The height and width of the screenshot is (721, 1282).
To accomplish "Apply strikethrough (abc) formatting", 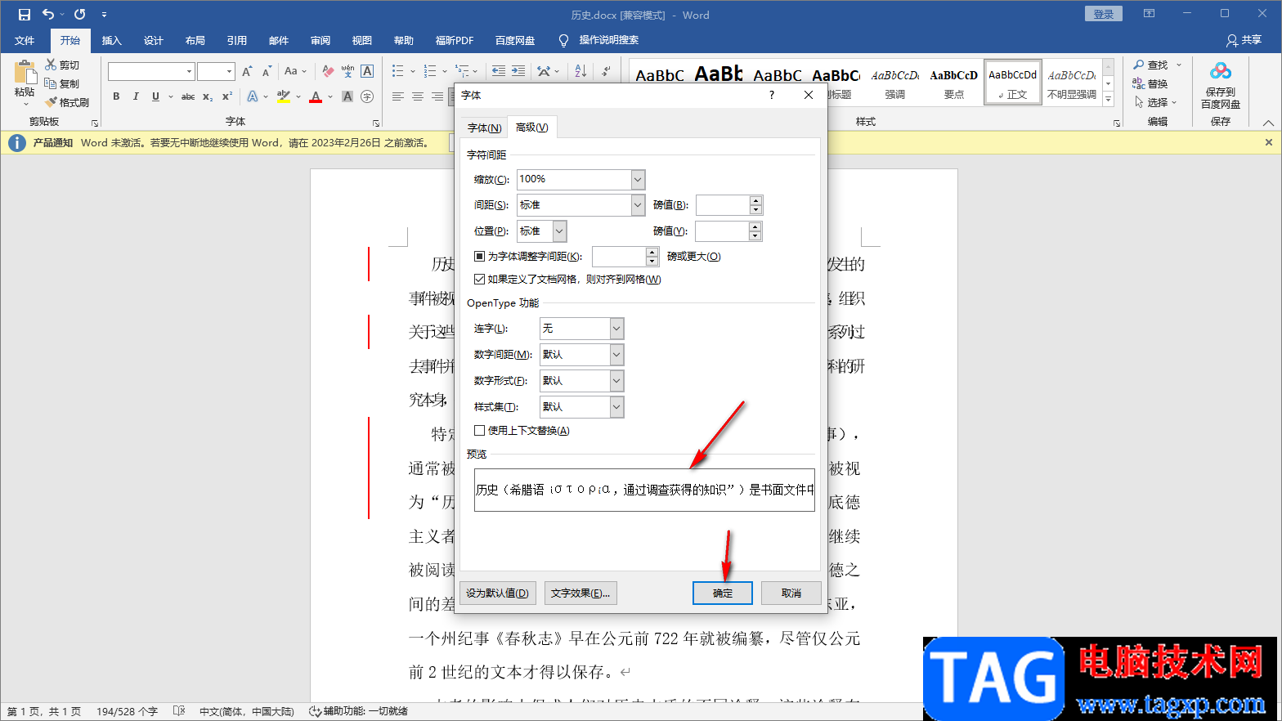I will tap(188, 96).
